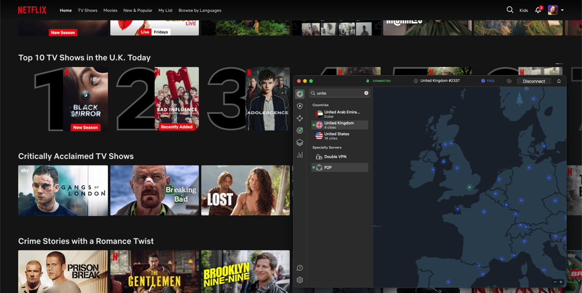Open Adolescence thumbnail
Viewport: 582px width, 293px height.
pyautogui.click(x=268, y=99)
